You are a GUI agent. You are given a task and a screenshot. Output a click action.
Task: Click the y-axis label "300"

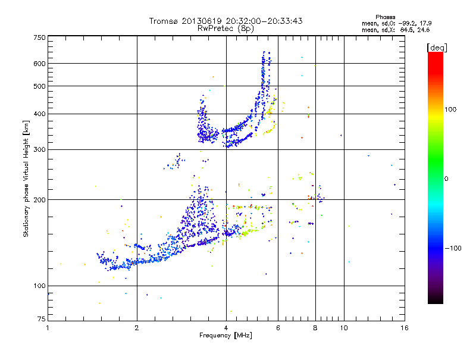click(39, 150)
